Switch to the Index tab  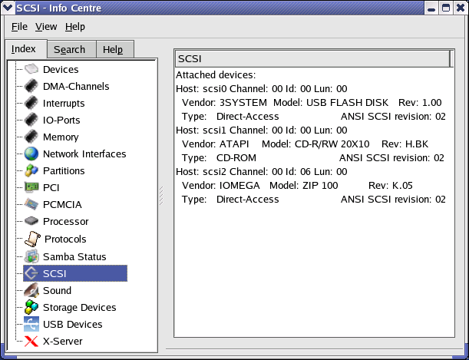pos(26,48)
